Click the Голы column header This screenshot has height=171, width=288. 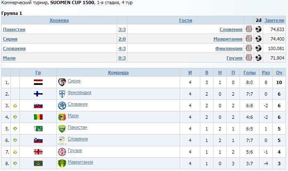point(250,73)
